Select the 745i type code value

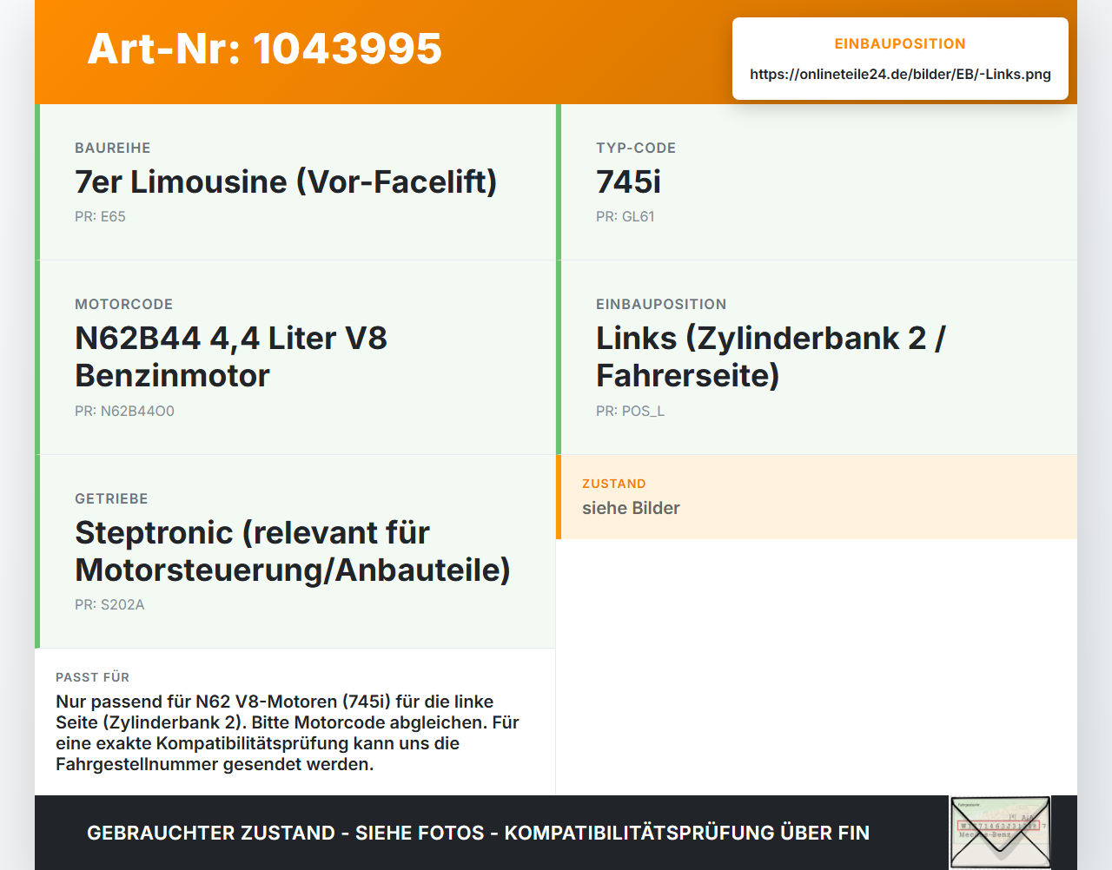coord(628,182)
